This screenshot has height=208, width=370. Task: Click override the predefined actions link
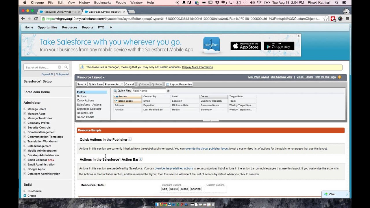coord(174,168)
